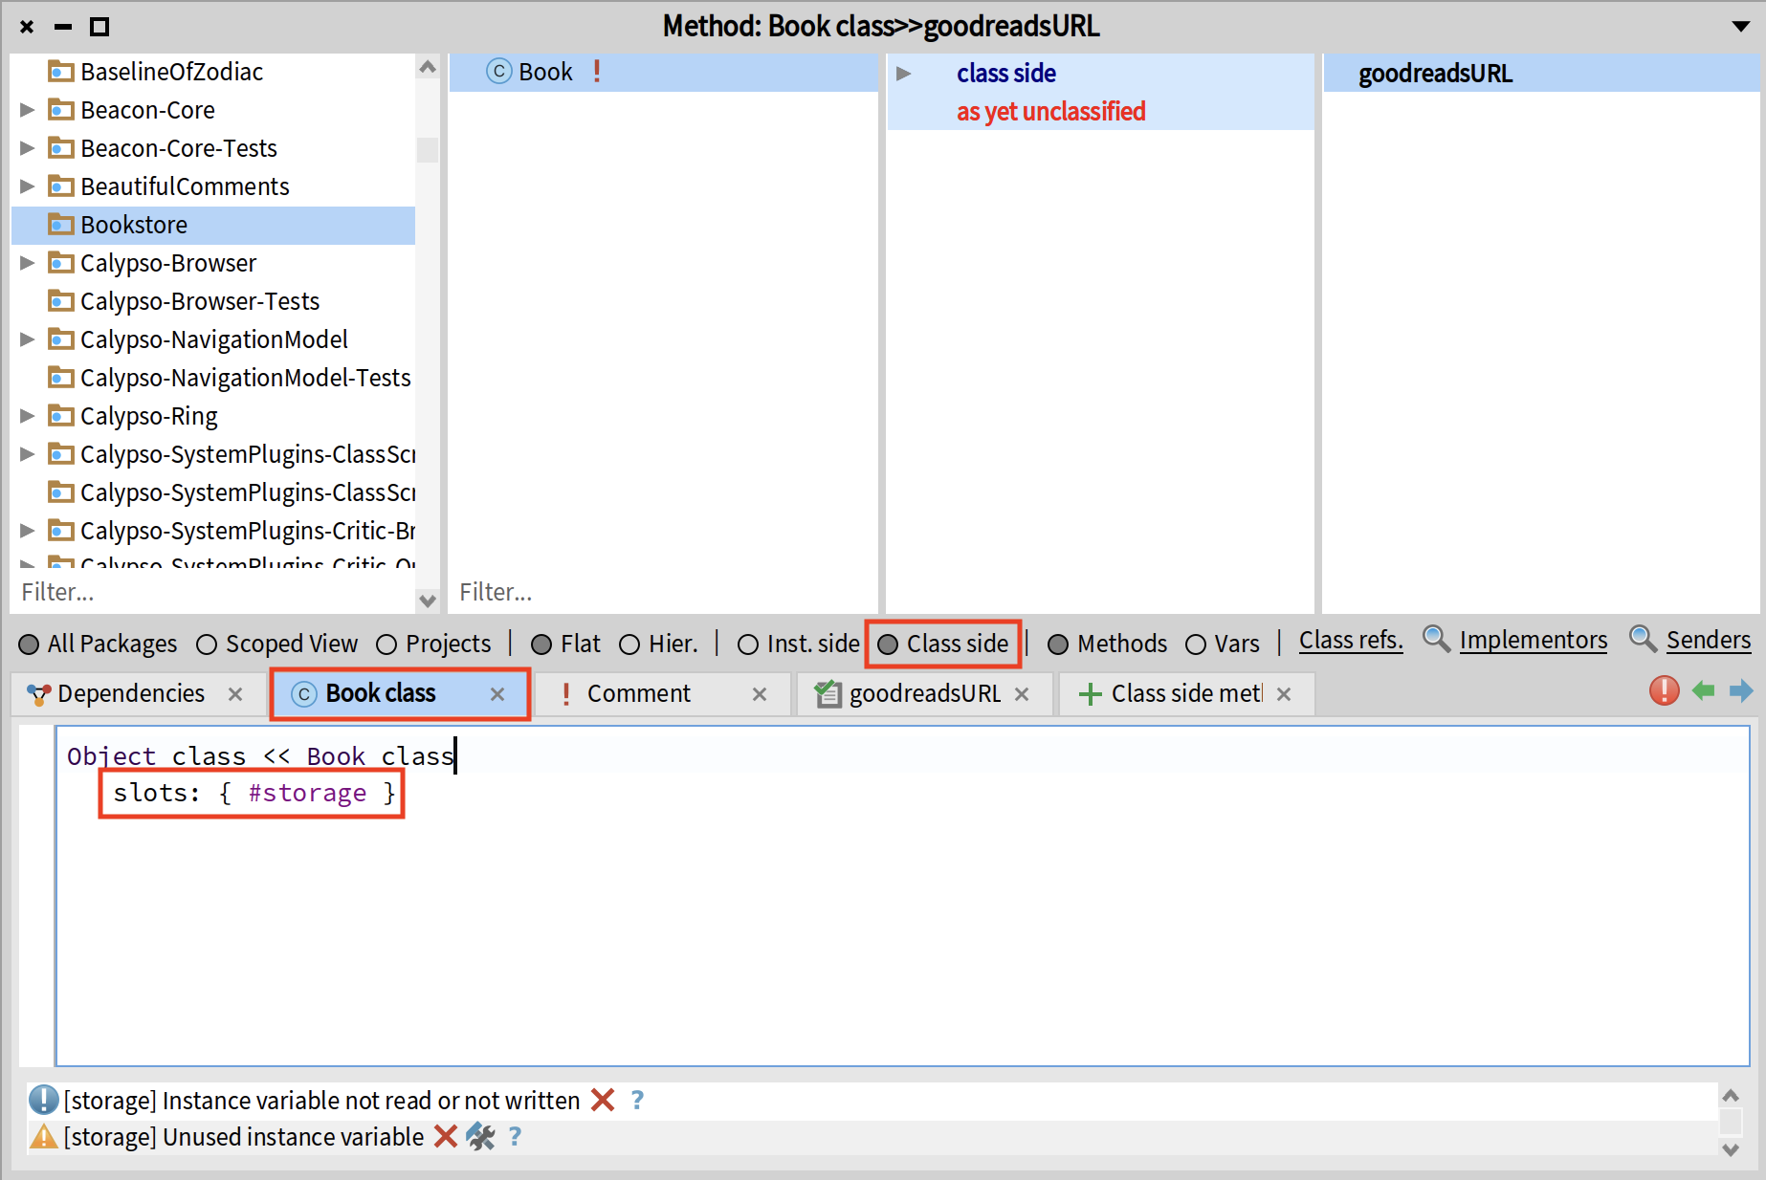
Task: Navigate back with the green left arrow
Action: tap(1703, 690)
